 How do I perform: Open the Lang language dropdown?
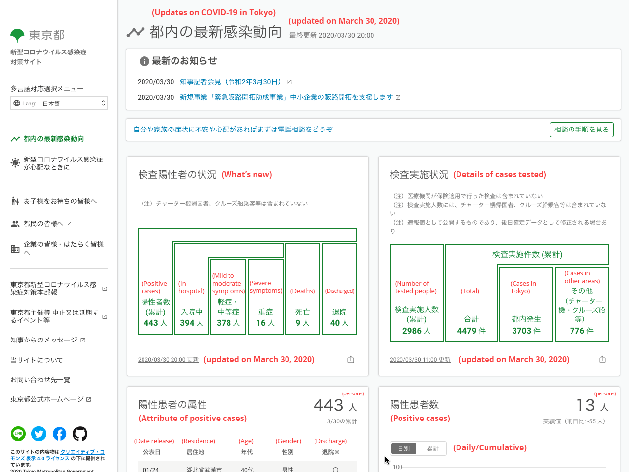coord(59,104)
